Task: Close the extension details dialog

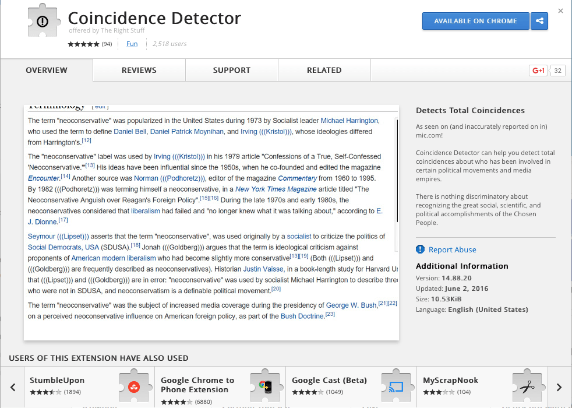Action: (x=560, y=11)
